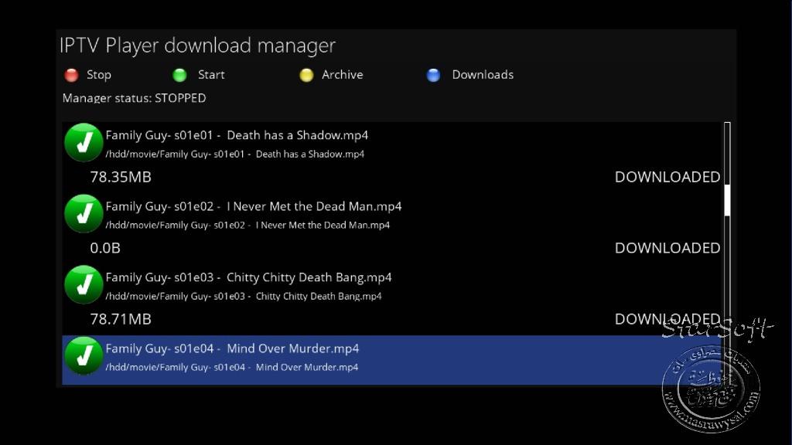Click the green checkmark beside s01e03 Chitty Chitty Death Bang
The height and width of the screenshot is (445, 792).
point(84,285)
